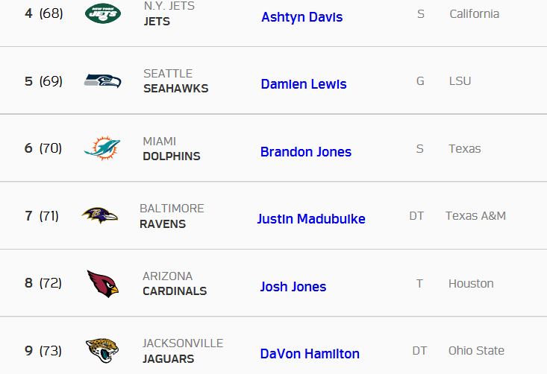Click pick number 6 (70)

click(43, 148)
